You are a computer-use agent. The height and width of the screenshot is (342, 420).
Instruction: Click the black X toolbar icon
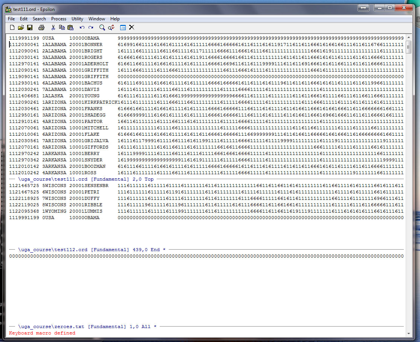(x=132, y=28)
